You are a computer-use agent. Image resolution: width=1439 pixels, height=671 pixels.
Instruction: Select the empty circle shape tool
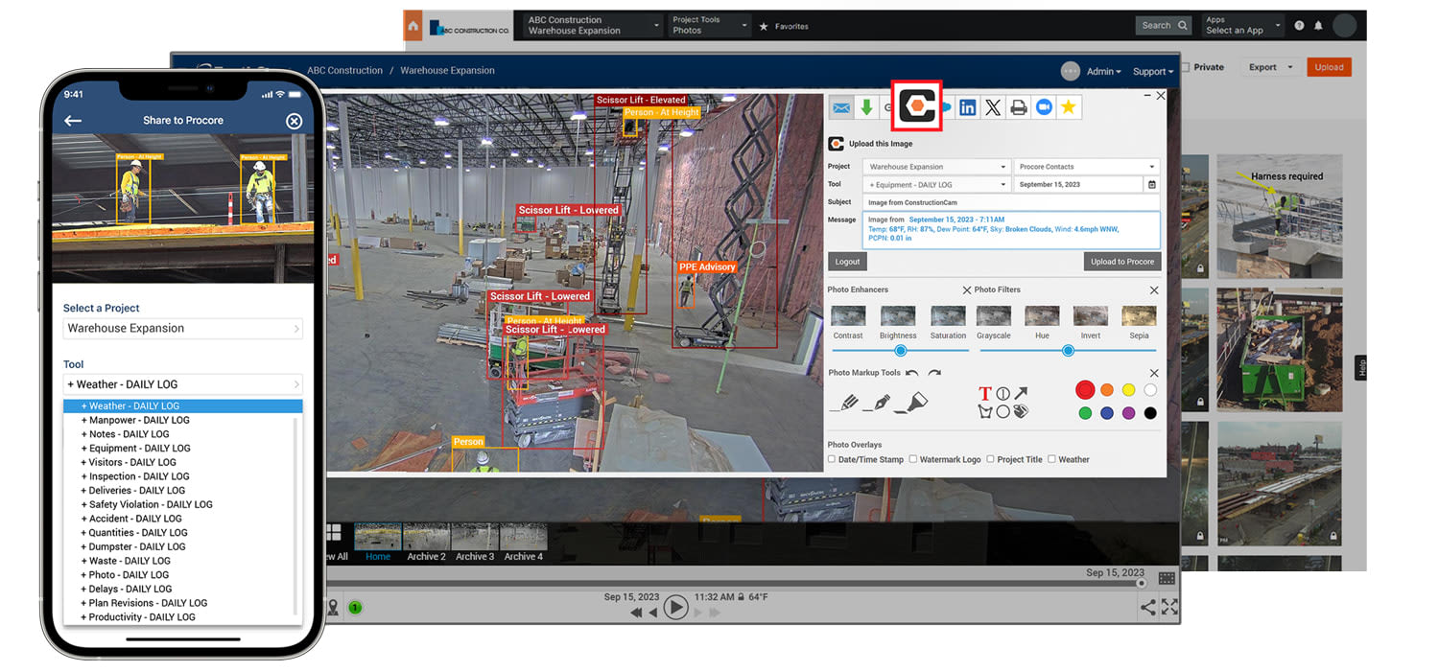1003,411
